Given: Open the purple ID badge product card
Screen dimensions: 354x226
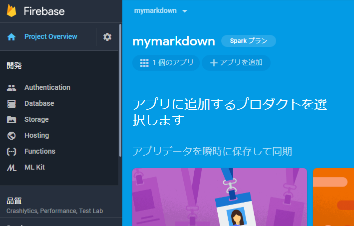Looking at the screenshot, I should coord(220,197).
